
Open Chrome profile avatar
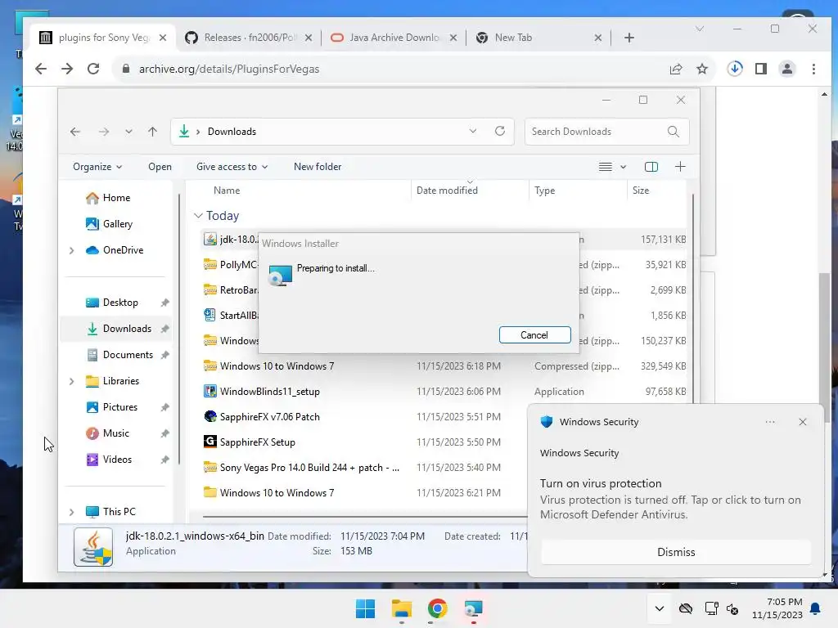point(786,69)
